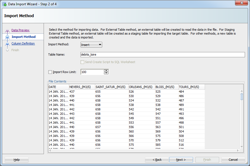Image resolution: width=250 pixels, height=166 pixels.
Task: Go back with the Back button
Action: [x=157, y=160]
